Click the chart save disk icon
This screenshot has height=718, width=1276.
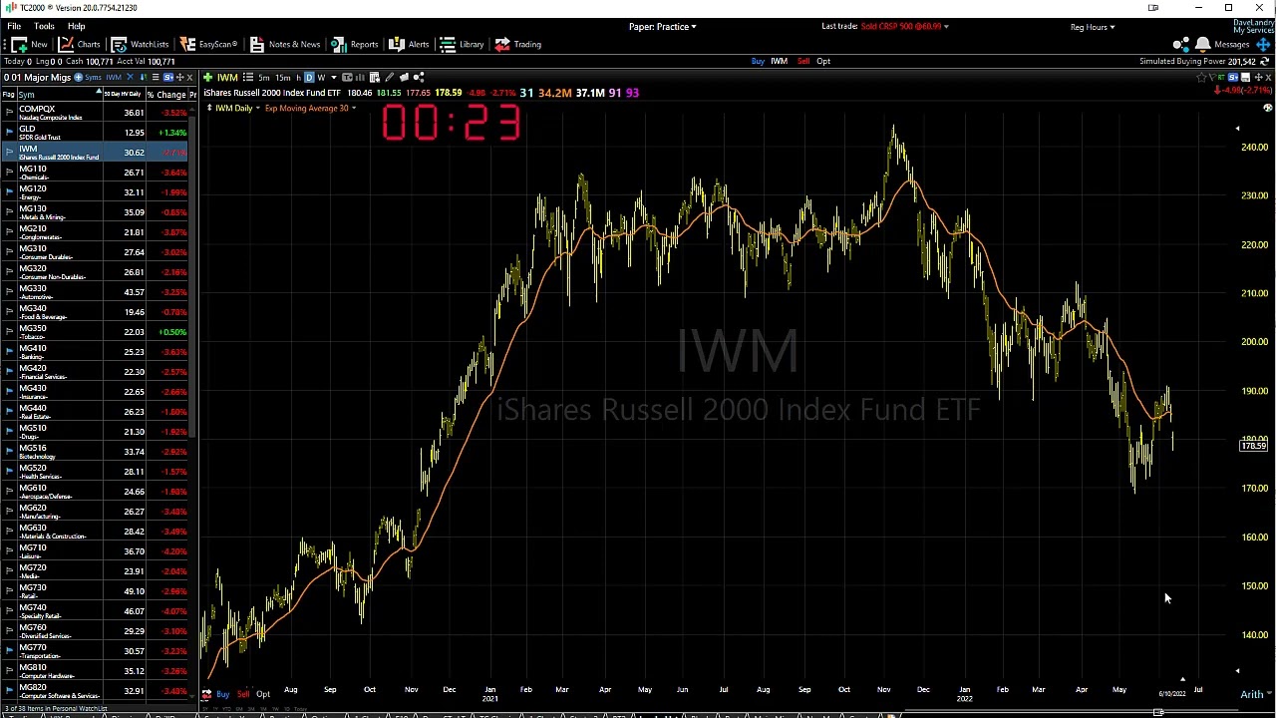click(x=1245, y=77)
